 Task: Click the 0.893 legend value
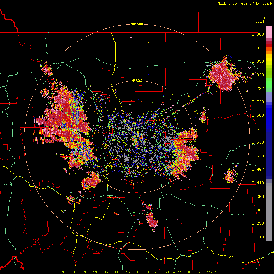point(258,61)
